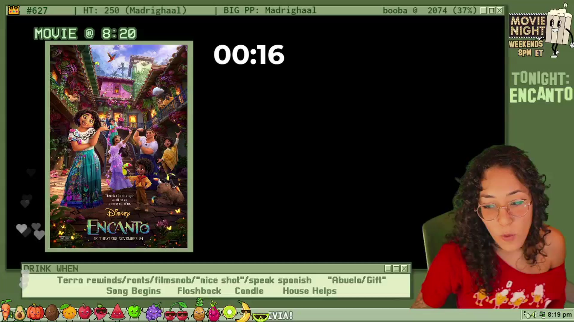Click the 8:19 pm system clock

pyautogui.click(x=560, y=315)
